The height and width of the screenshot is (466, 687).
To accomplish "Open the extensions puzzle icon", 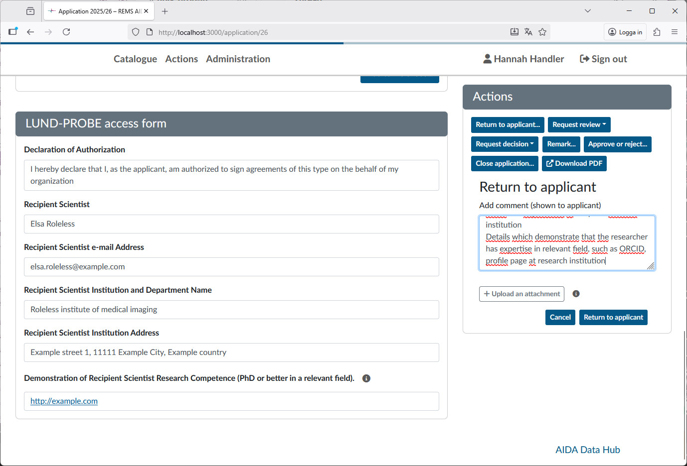I will point(657,31).
